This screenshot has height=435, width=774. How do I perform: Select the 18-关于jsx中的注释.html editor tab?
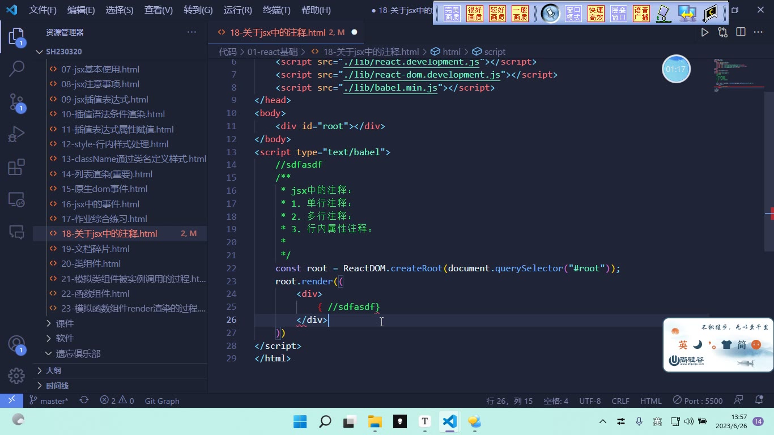pyautogui.click(x=286, y=32)
